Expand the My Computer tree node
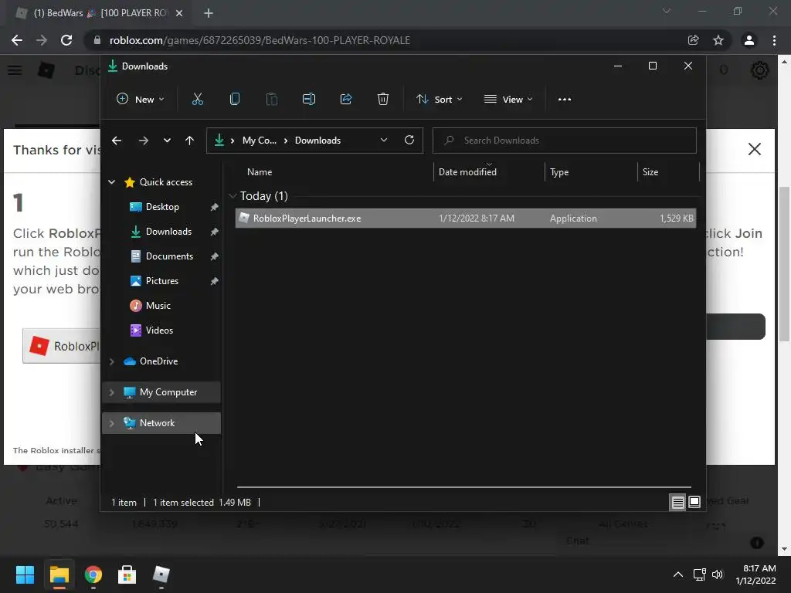 pos(111,392)
